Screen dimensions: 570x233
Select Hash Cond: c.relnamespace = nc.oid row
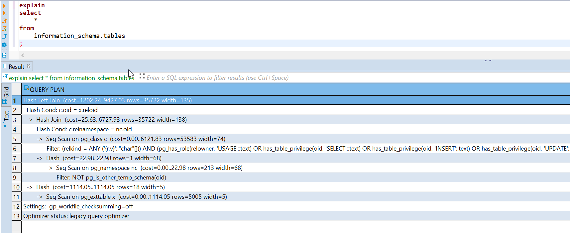coord(296,129)
